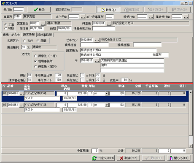Click the 手形サイト field

tap(58, 80)
